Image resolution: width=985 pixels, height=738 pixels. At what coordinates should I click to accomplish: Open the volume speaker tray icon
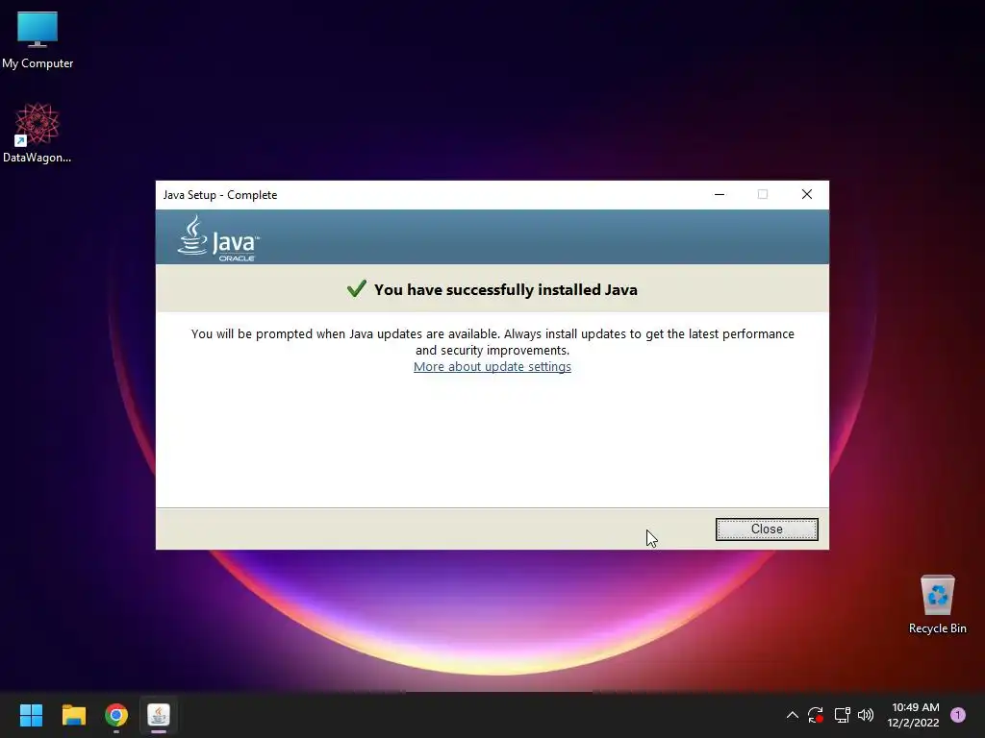point(866,715)
